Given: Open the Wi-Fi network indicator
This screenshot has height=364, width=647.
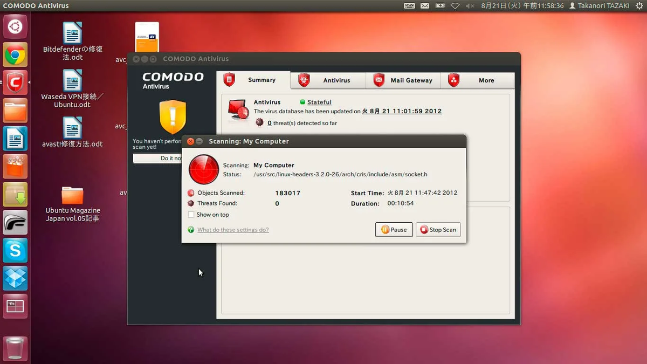Looking at the screenshot, I should [x=455, y=6].
